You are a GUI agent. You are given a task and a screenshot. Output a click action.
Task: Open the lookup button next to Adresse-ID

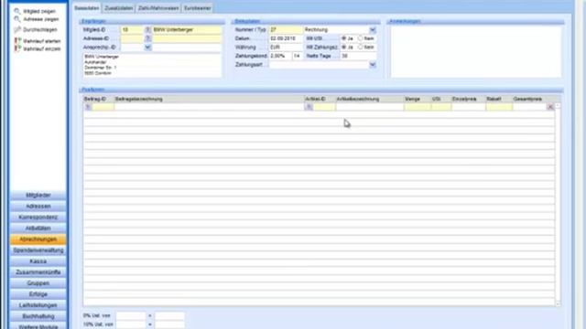click(x=147, y=38)
